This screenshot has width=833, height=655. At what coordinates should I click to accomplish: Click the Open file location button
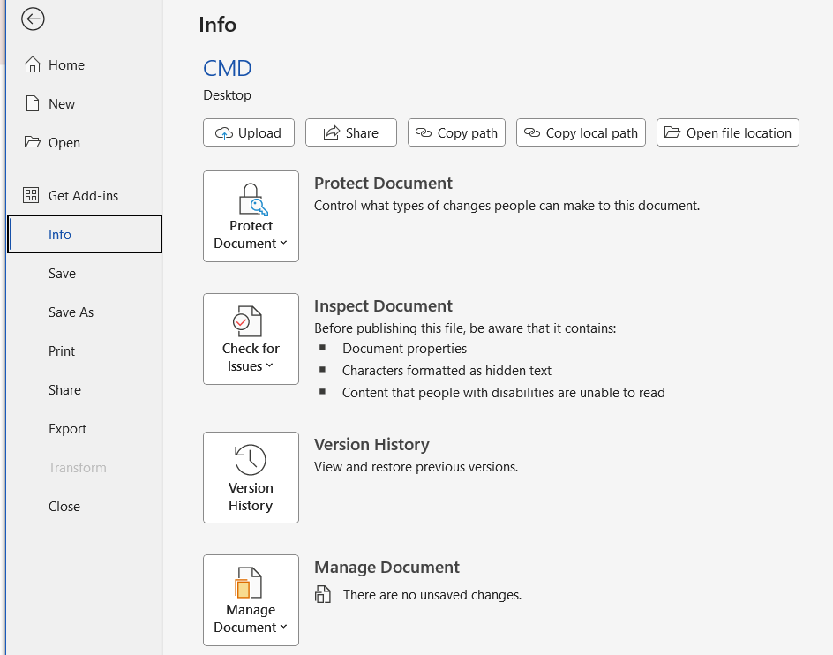pyautogui.click(x=727, y=133)
